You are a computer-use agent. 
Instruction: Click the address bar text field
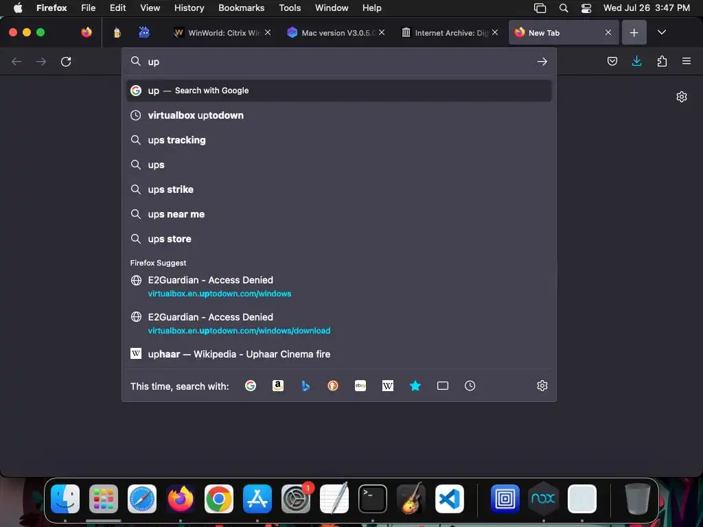pos(338,62)
